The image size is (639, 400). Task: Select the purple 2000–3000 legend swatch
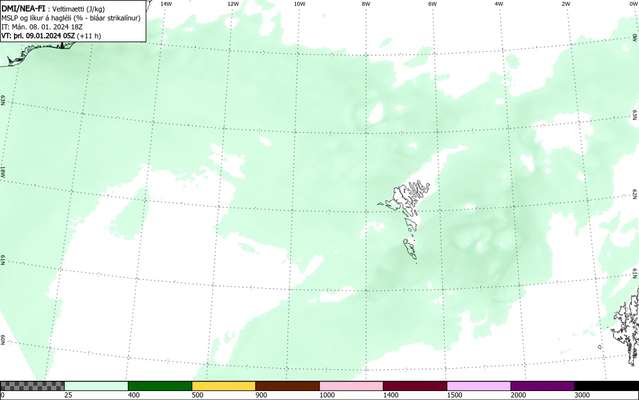(543, 386)
